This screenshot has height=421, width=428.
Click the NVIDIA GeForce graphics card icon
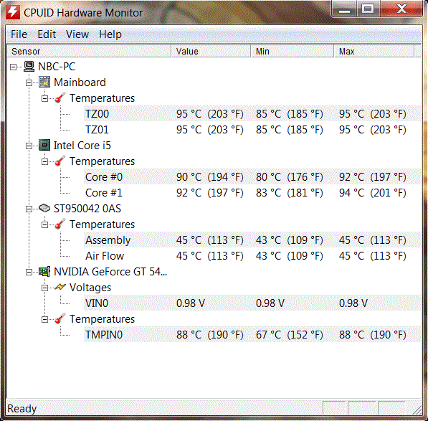(x=44, y=271)
